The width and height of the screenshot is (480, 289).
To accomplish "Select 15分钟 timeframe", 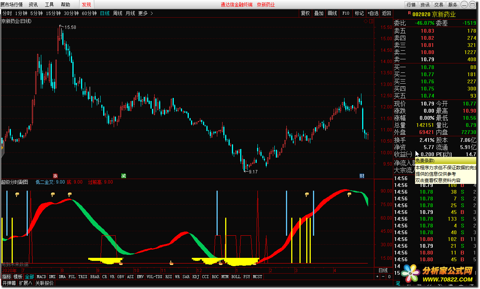I will (x=53, y=13).
